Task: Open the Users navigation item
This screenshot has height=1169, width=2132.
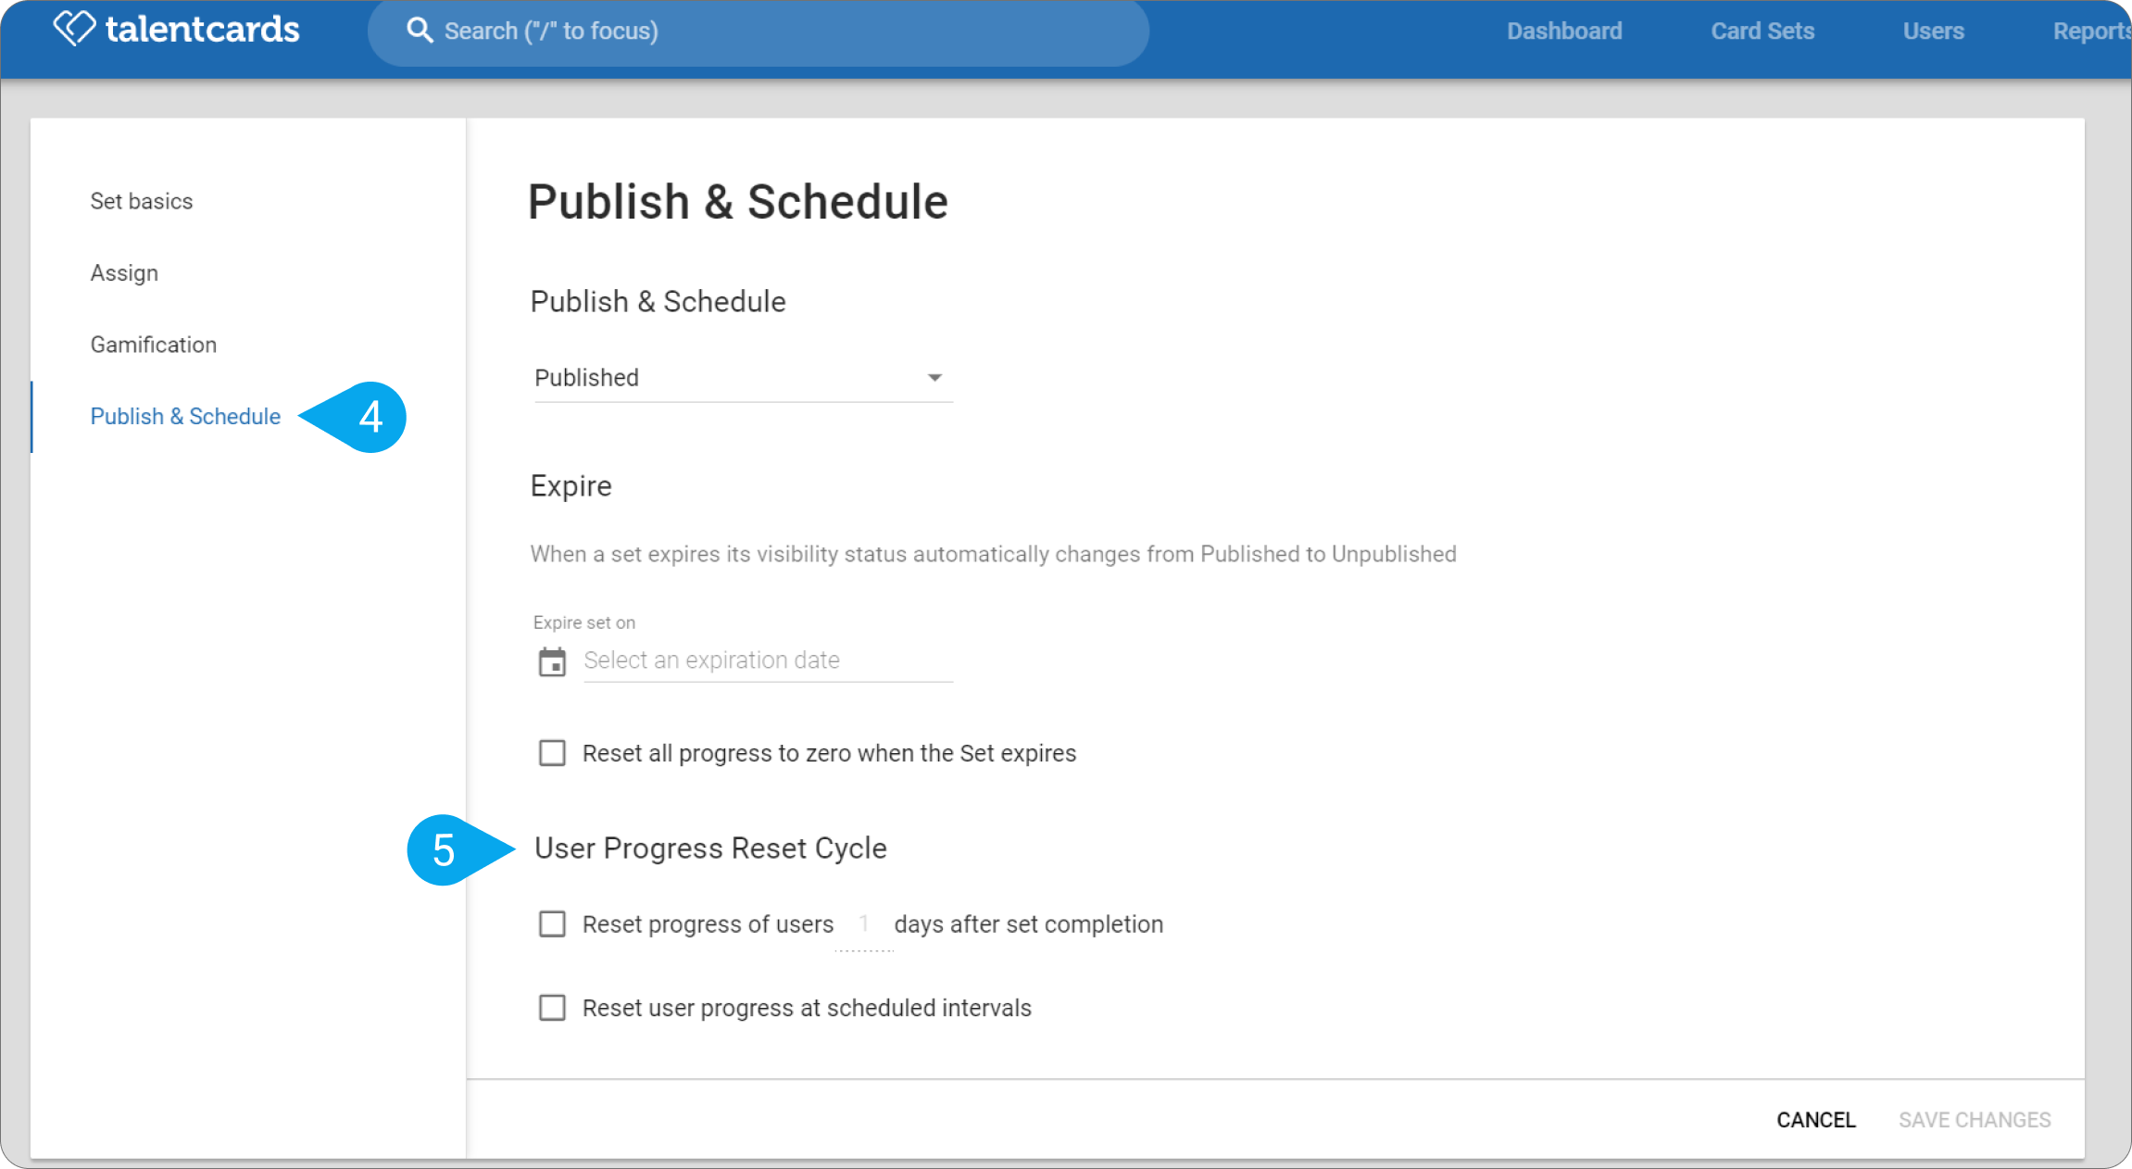Action: tap(1933, 31)
